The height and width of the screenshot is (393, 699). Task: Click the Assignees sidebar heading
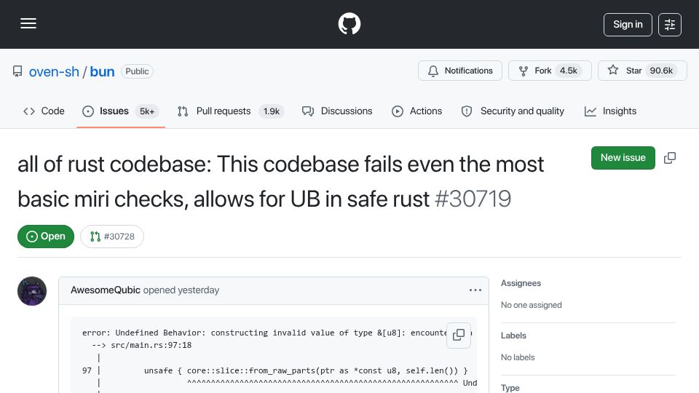521,283
